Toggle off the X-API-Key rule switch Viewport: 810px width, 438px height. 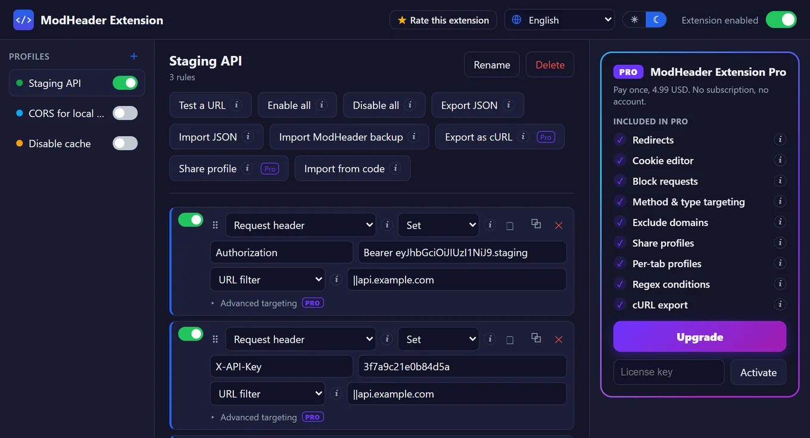pos(191,334)
